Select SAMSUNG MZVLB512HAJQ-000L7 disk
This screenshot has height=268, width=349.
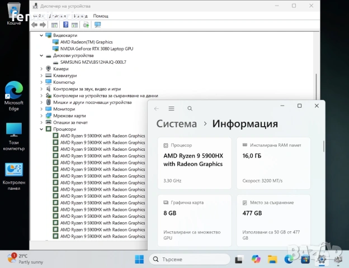click(x=93, y=62)
